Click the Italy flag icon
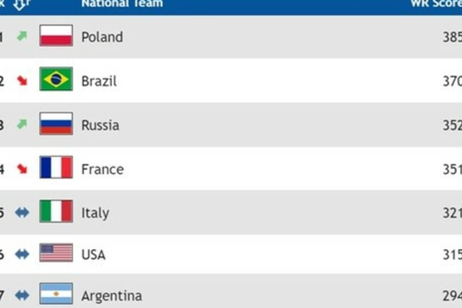 pyautogui.click(x=56, y=211)
